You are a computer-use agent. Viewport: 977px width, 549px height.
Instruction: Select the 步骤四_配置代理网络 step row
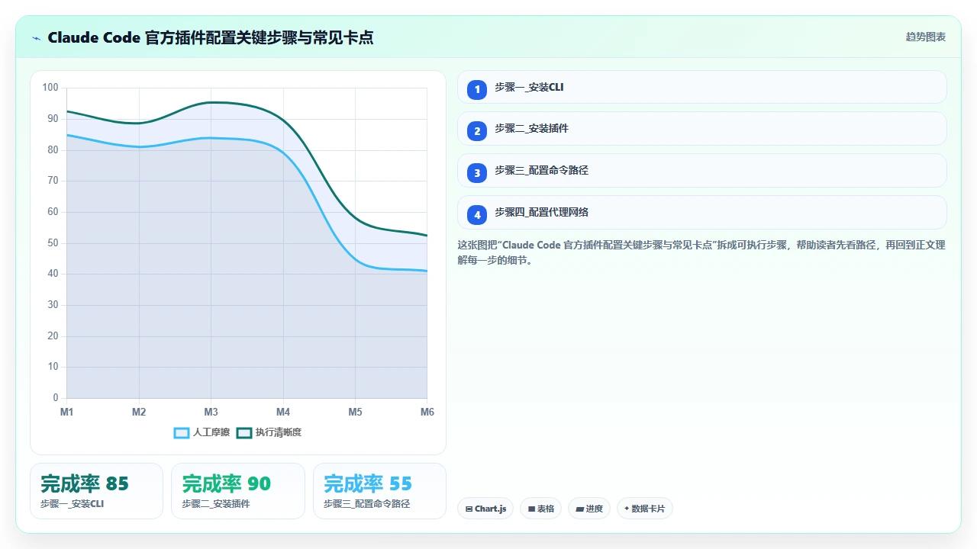click(702, 213)
